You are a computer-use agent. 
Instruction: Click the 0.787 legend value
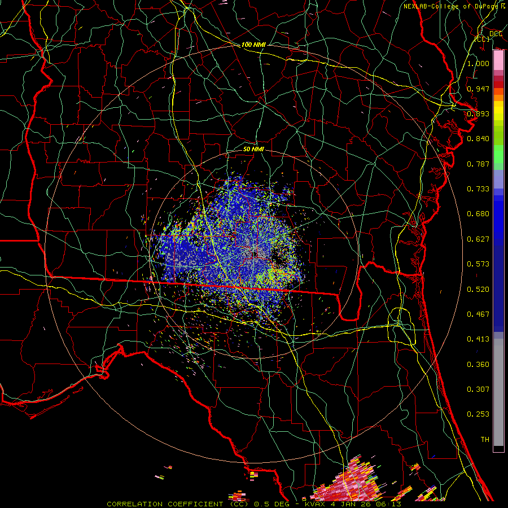(478, 164)
